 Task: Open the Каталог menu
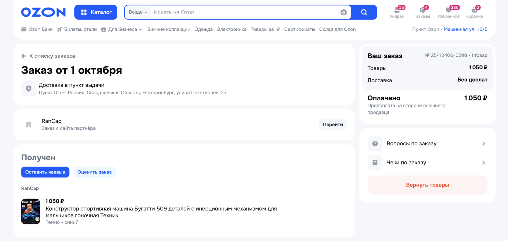pos(96,12)
